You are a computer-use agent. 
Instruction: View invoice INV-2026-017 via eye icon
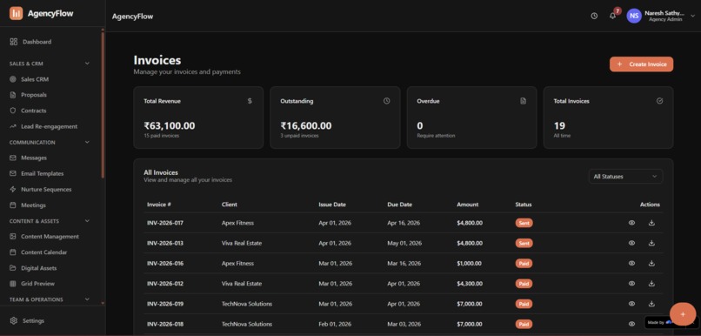point(631,223)
